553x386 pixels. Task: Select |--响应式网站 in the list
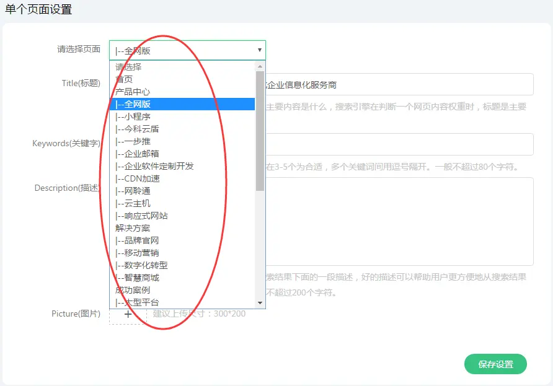click(182, 216)
